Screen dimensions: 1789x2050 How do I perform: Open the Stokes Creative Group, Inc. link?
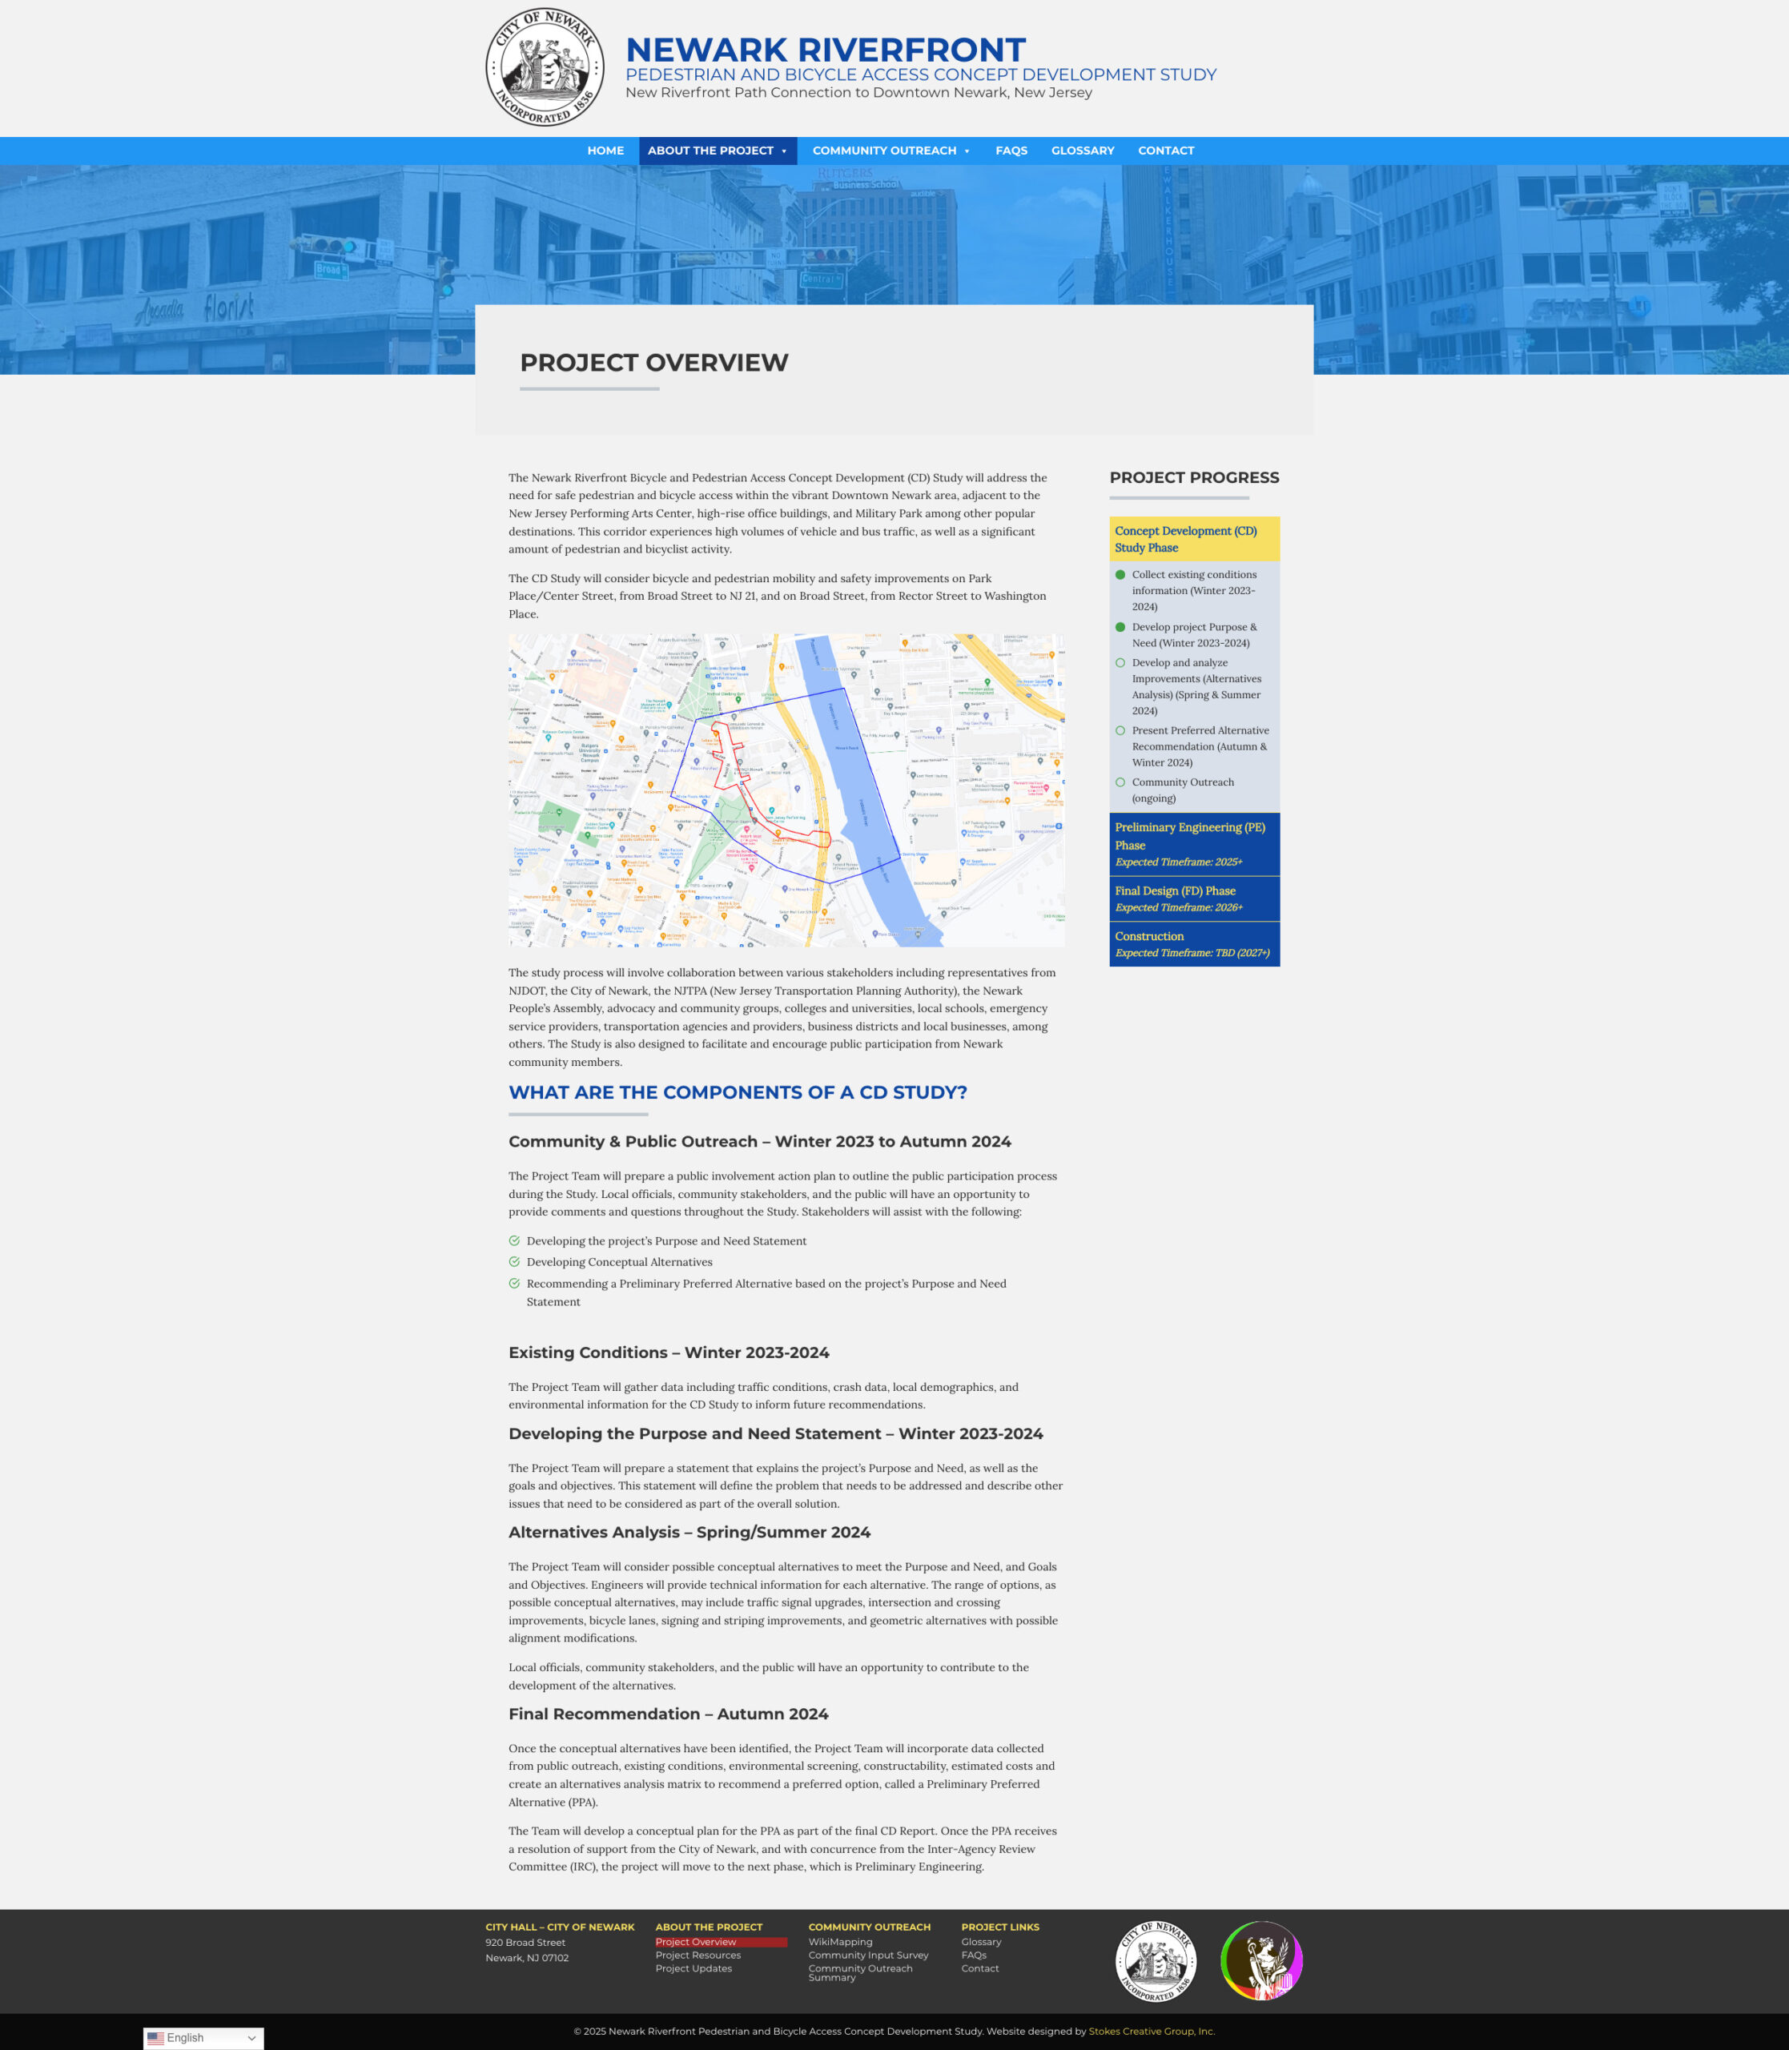pos(1151,2031)
